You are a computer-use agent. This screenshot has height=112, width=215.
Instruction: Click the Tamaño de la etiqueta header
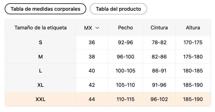[x=40, y=28]
